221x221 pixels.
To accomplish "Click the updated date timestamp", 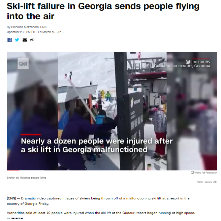I will (x=35, y=32).
